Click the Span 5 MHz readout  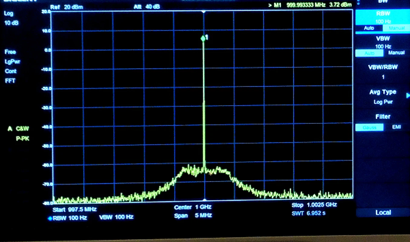[193, 216]
